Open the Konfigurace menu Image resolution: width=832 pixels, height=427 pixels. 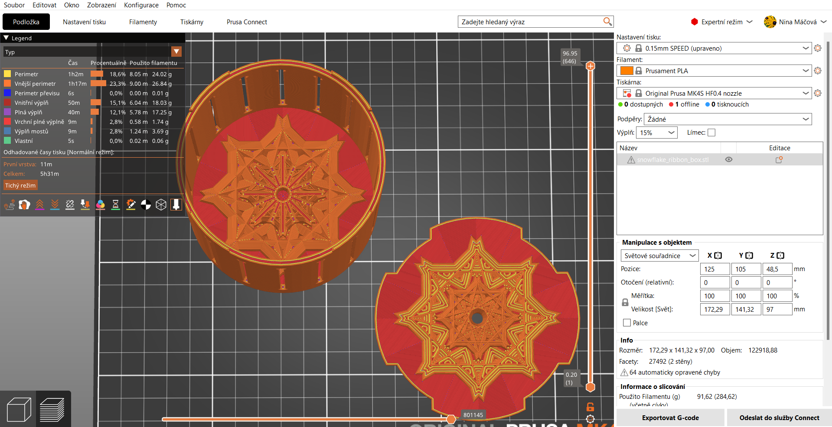click(141, 5)
